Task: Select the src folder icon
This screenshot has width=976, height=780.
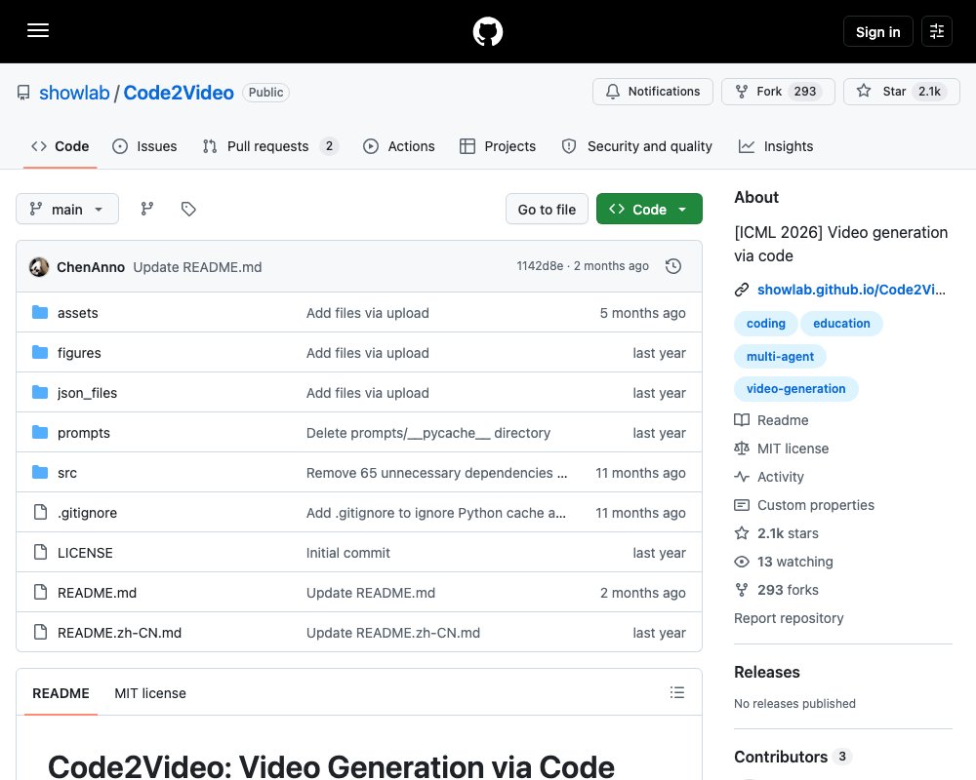Action: pos(40,472)
